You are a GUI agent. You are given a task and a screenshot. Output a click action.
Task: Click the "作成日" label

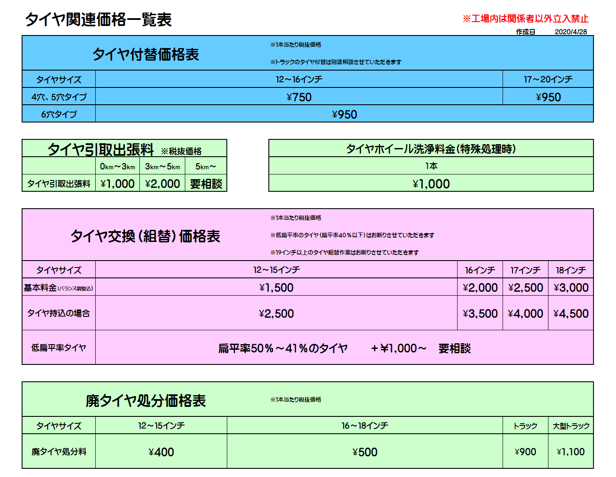(x=526, y=32)
